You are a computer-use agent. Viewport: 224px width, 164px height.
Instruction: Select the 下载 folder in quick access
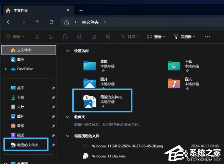[x=183, y=66]
